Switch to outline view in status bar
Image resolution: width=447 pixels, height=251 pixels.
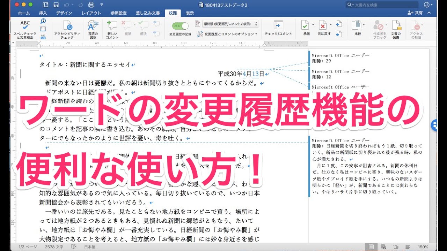tap(395, 247)
